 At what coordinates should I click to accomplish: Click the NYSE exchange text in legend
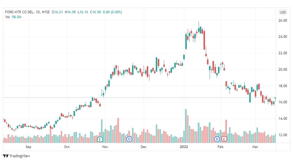[x=46, y=12]
